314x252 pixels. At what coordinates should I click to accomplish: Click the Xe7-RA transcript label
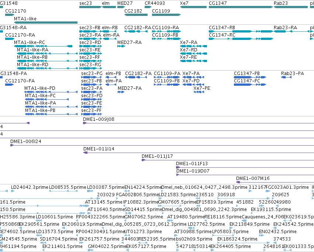click(x=189, y=42)
